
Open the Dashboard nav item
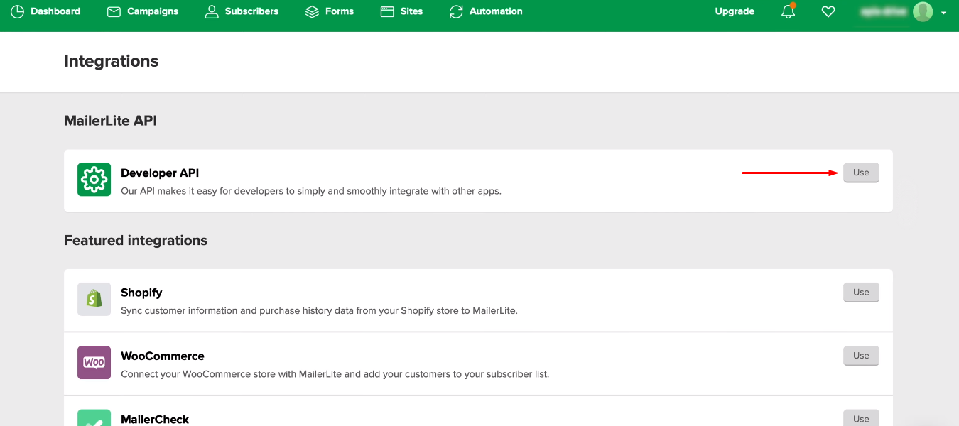tap(45, 11)
